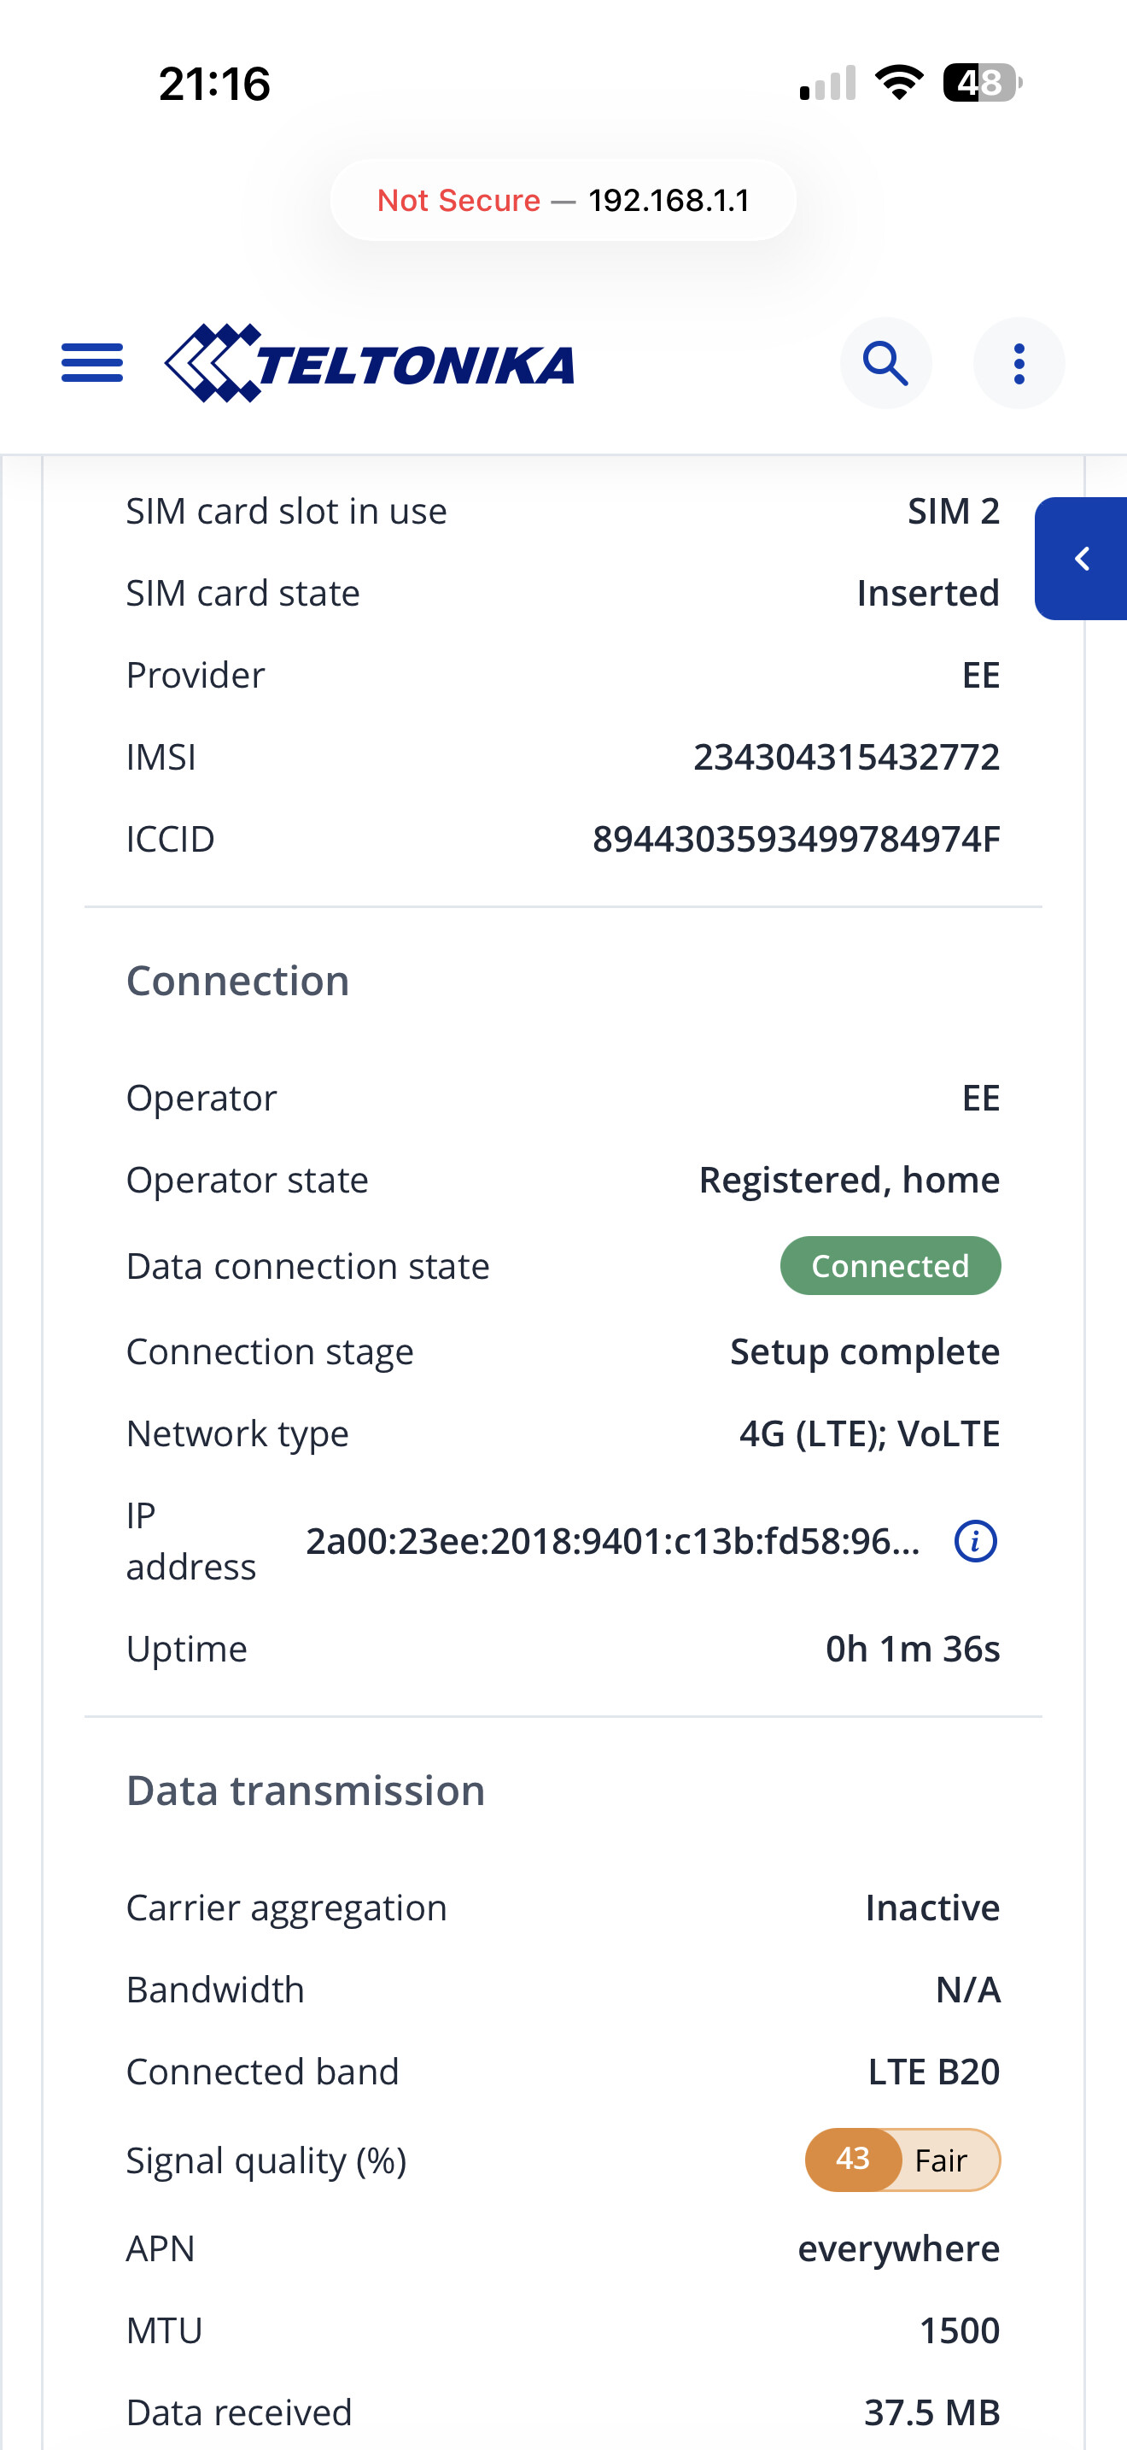Select the ICCID number value

pos(797,839)
